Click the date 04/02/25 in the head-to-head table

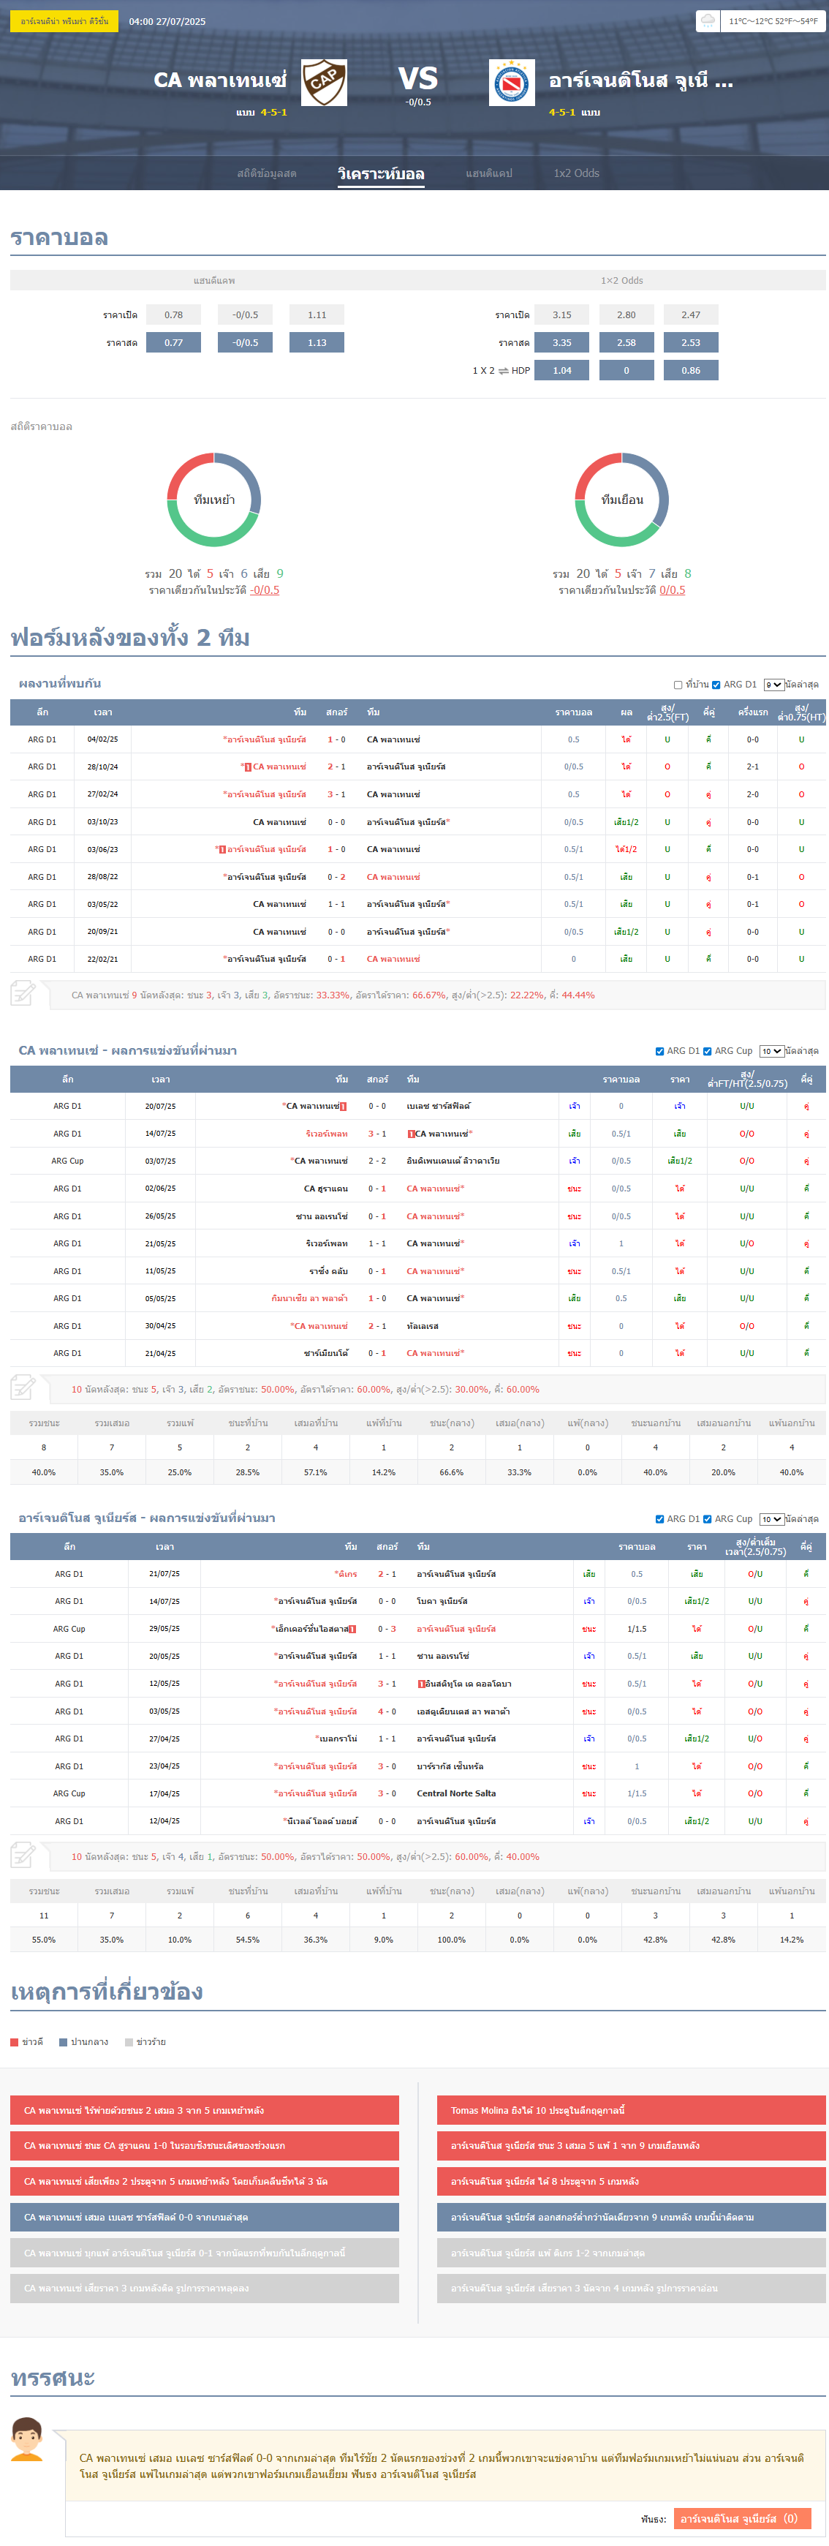click(x=103, y=739)
